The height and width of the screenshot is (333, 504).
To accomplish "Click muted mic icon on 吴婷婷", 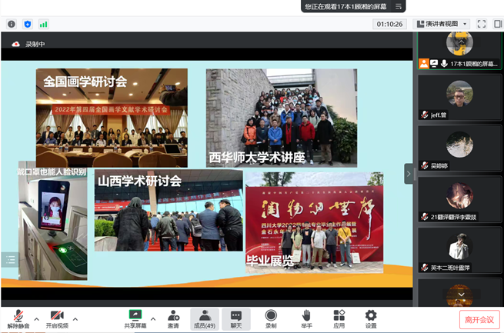I will pos(424,165).
